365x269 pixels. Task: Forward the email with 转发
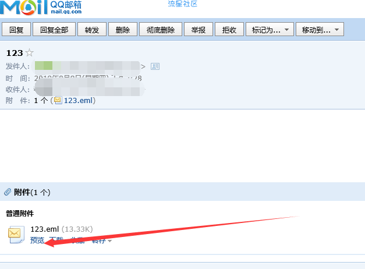tap(92, 29)
